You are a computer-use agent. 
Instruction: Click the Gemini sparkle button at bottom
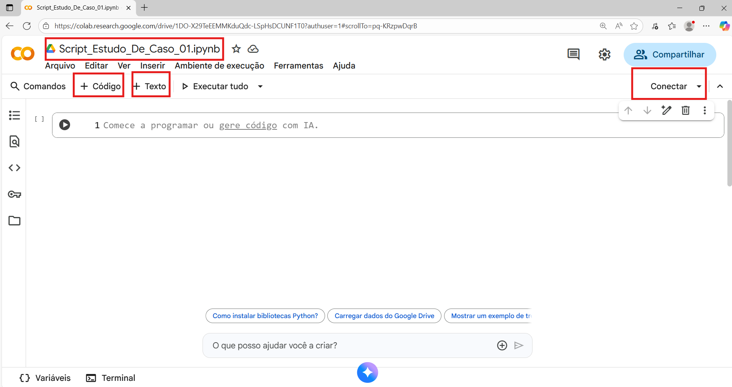click(x=367, y=372)
